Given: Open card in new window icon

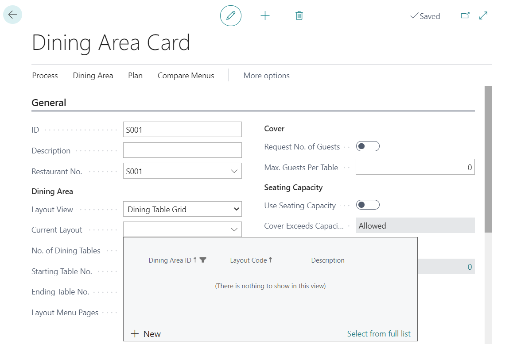Looking at the screenshot, I should [465, 16].
